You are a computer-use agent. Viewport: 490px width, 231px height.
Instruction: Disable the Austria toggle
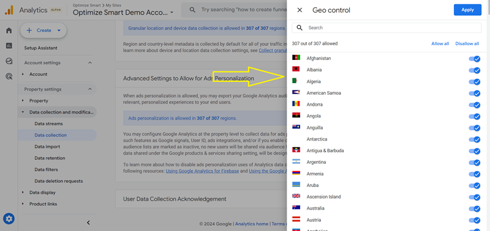[474, 221]
